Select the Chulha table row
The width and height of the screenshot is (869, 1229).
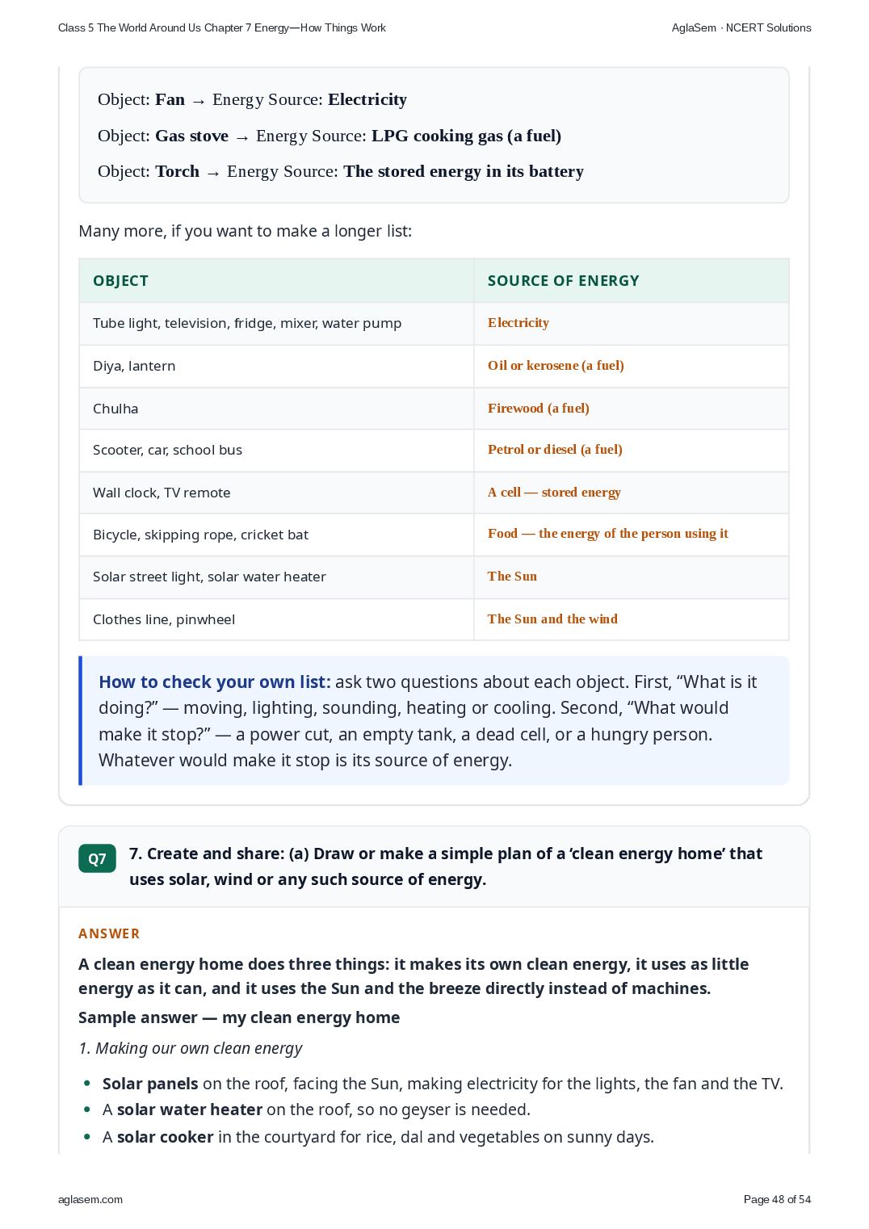(x=434, y=409)
